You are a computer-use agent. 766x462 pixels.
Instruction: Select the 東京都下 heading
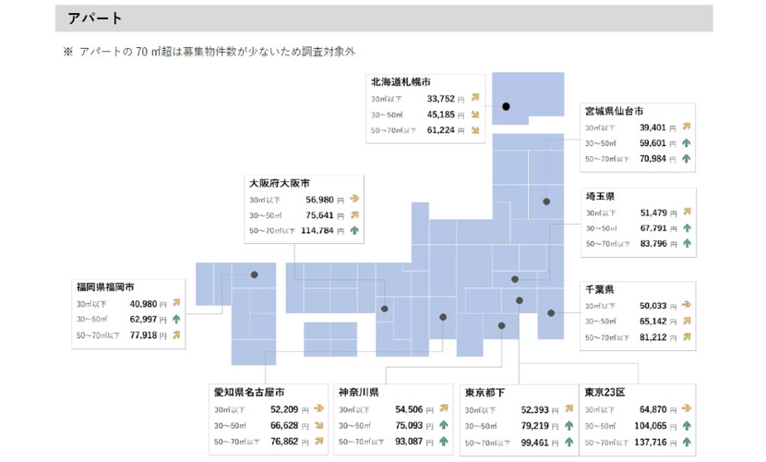click(x=485, y=393)
